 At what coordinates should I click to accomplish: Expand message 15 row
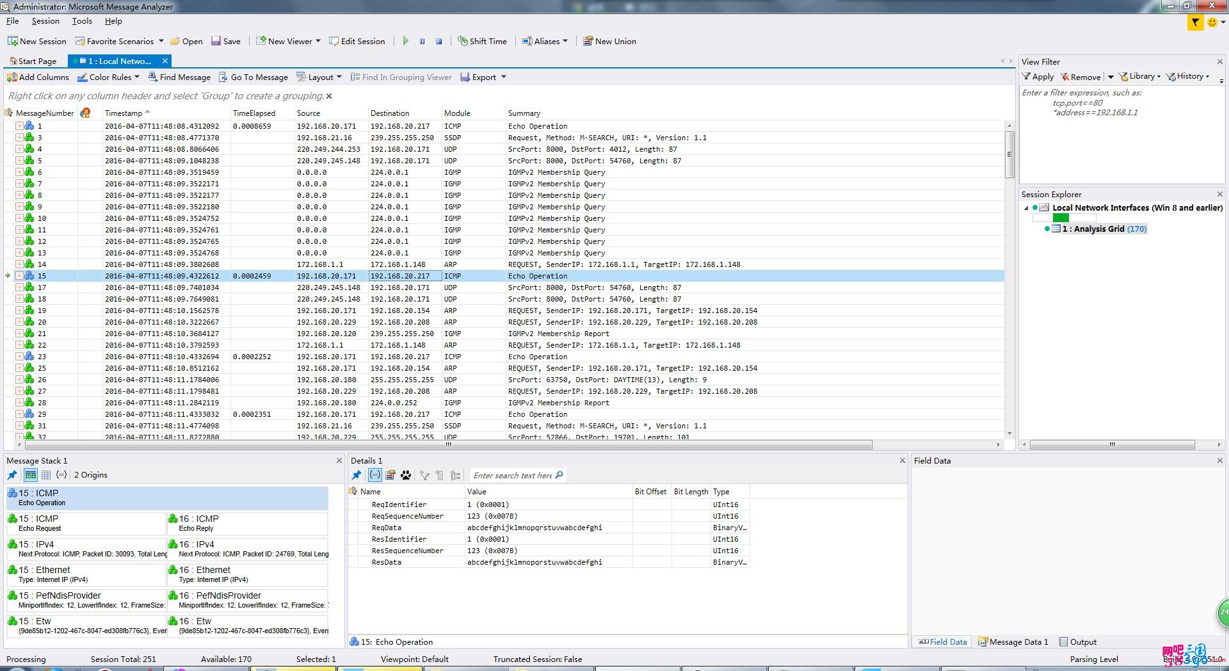(19, 276)
